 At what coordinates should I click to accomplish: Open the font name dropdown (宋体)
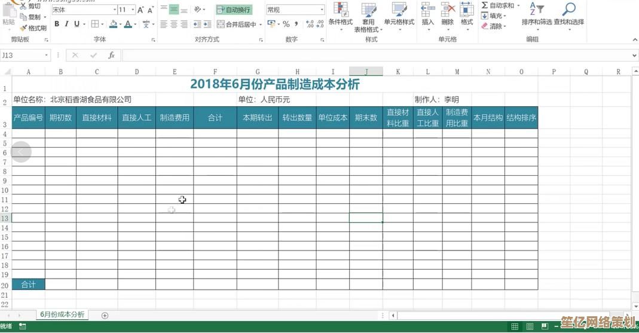click(x=115, y=10)
